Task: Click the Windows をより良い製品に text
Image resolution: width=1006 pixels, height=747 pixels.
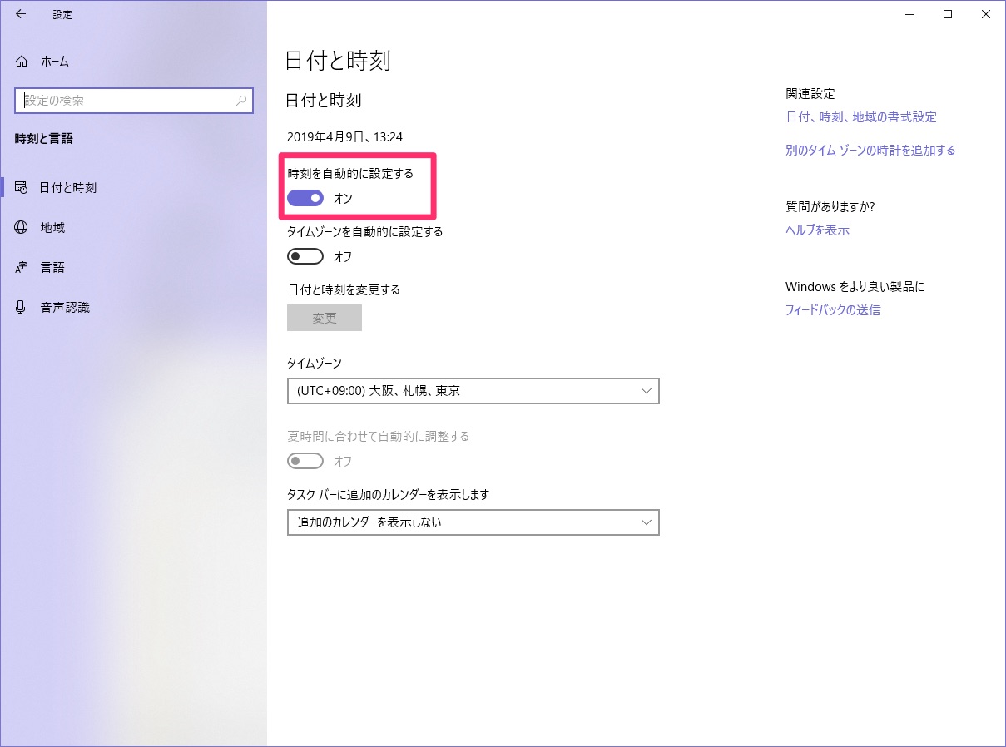Action: 855,287
